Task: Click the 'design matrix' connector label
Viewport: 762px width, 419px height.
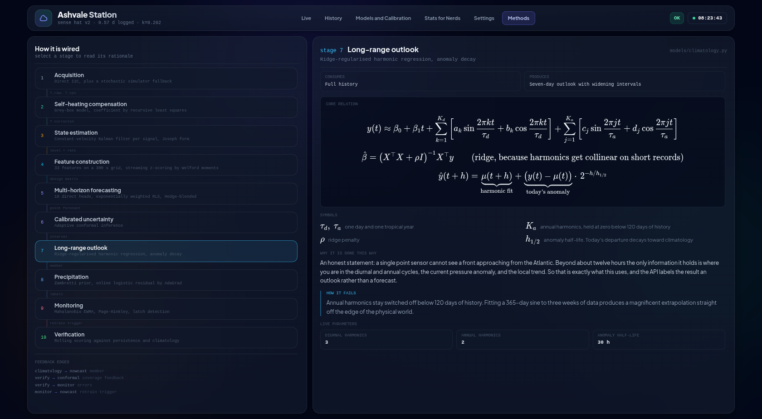Action: click(x=64, y=179)
